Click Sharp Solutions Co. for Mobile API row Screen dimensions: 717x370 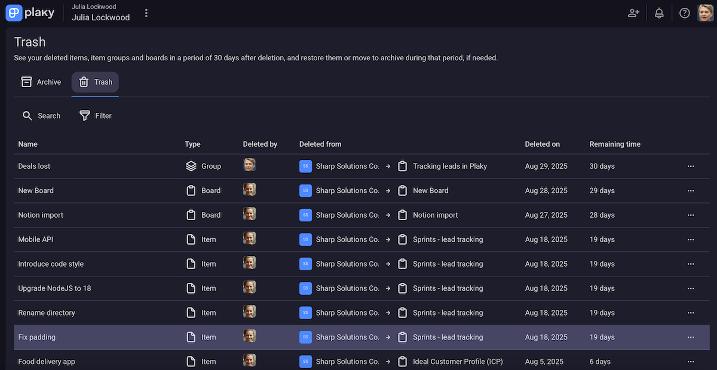(x=348, y=239)
